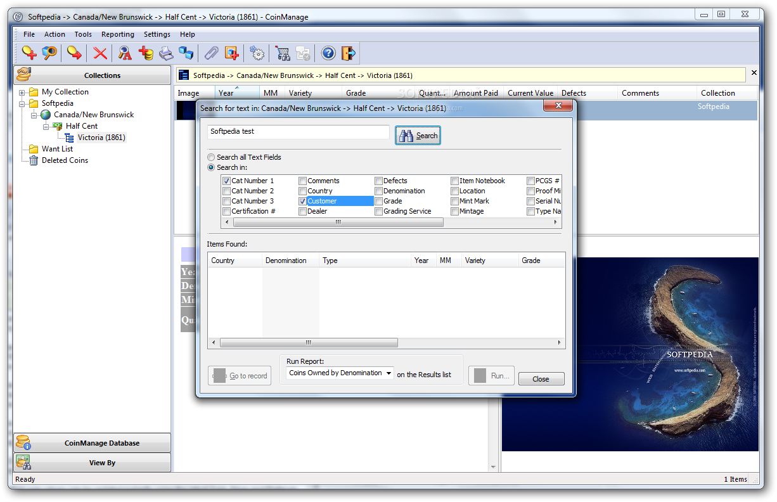Tick the Defects checkbox

pyautogui.click(x=378, y=181)
